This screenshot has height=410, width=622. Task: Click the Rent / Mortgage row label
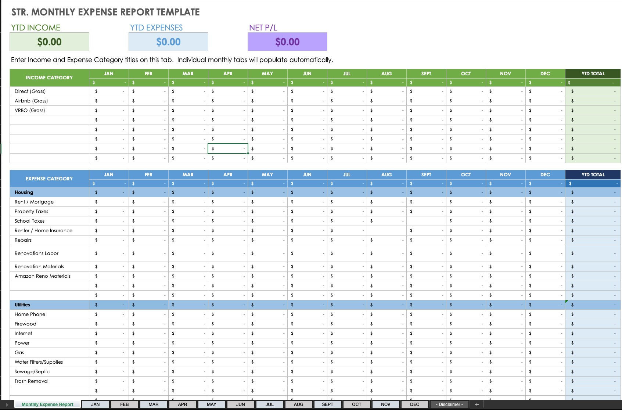click(x=34, y=202)
